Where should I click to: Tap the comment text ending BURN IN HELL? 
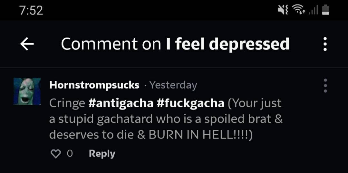pyautogui.click(x=166, y=119)
